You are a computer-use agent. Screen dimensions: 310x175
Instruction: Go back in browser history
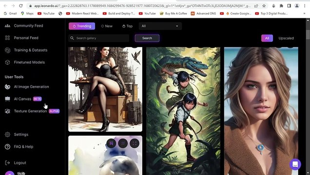[x=5, y=6]
